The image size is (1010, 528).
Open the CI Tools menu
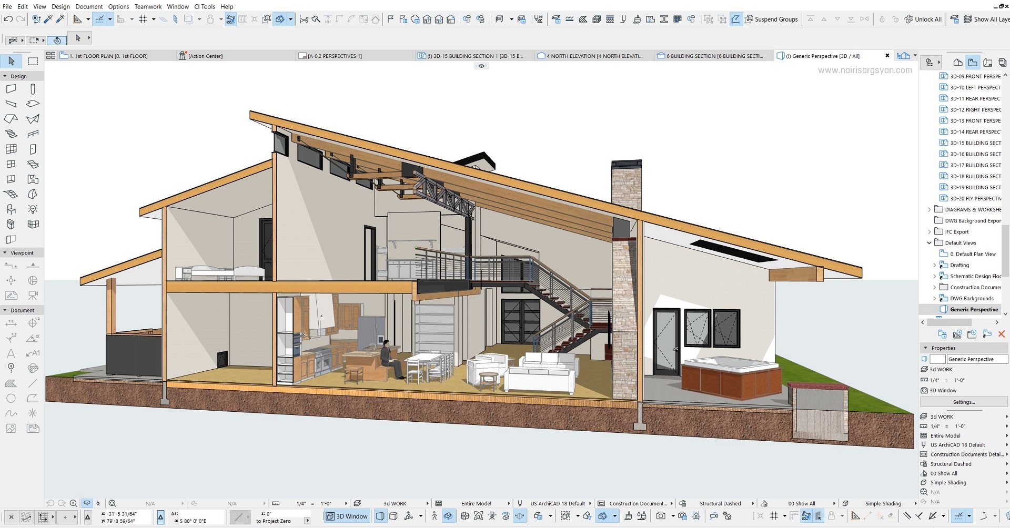[205, 6]
